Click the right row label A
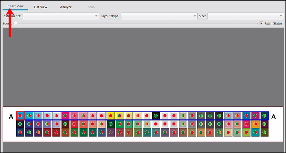Image resolution: width=286 pixels, height=153 pixels. 273,117
